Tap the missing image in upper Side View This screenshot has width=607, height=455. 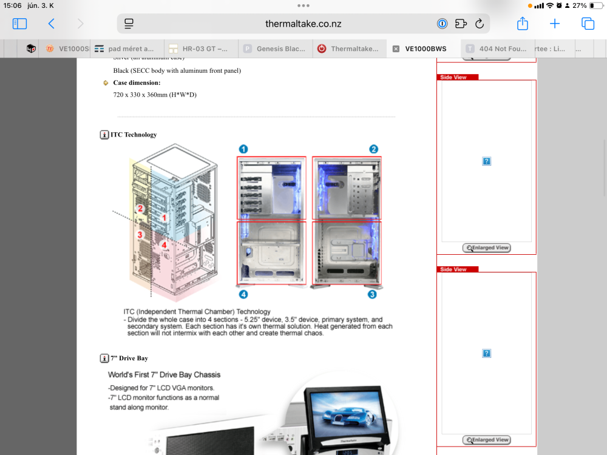point(486,161)
